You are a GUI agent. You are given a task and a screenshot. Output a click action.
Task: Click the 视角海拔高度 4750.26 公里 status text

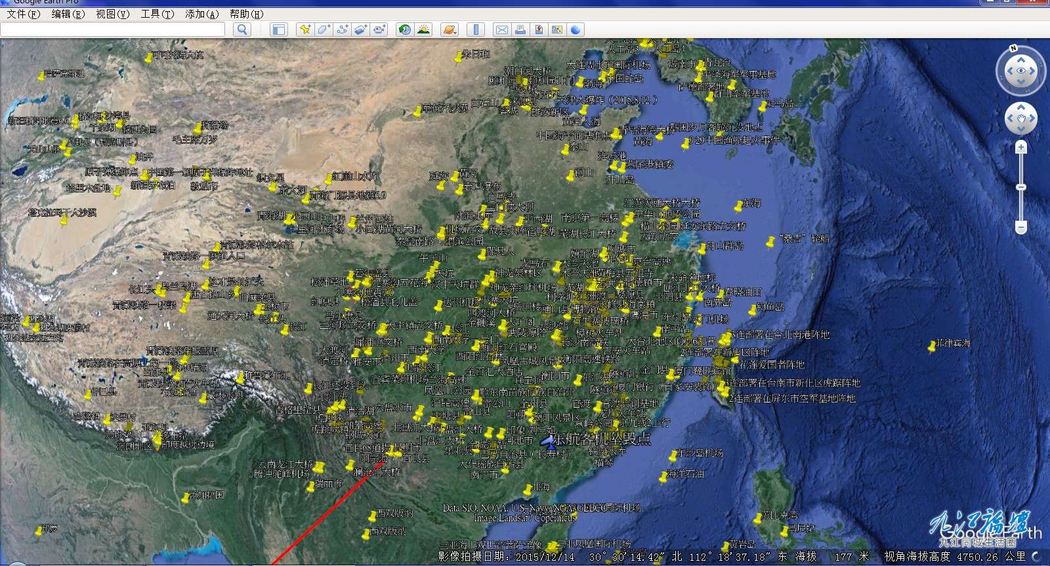(955, 557)
